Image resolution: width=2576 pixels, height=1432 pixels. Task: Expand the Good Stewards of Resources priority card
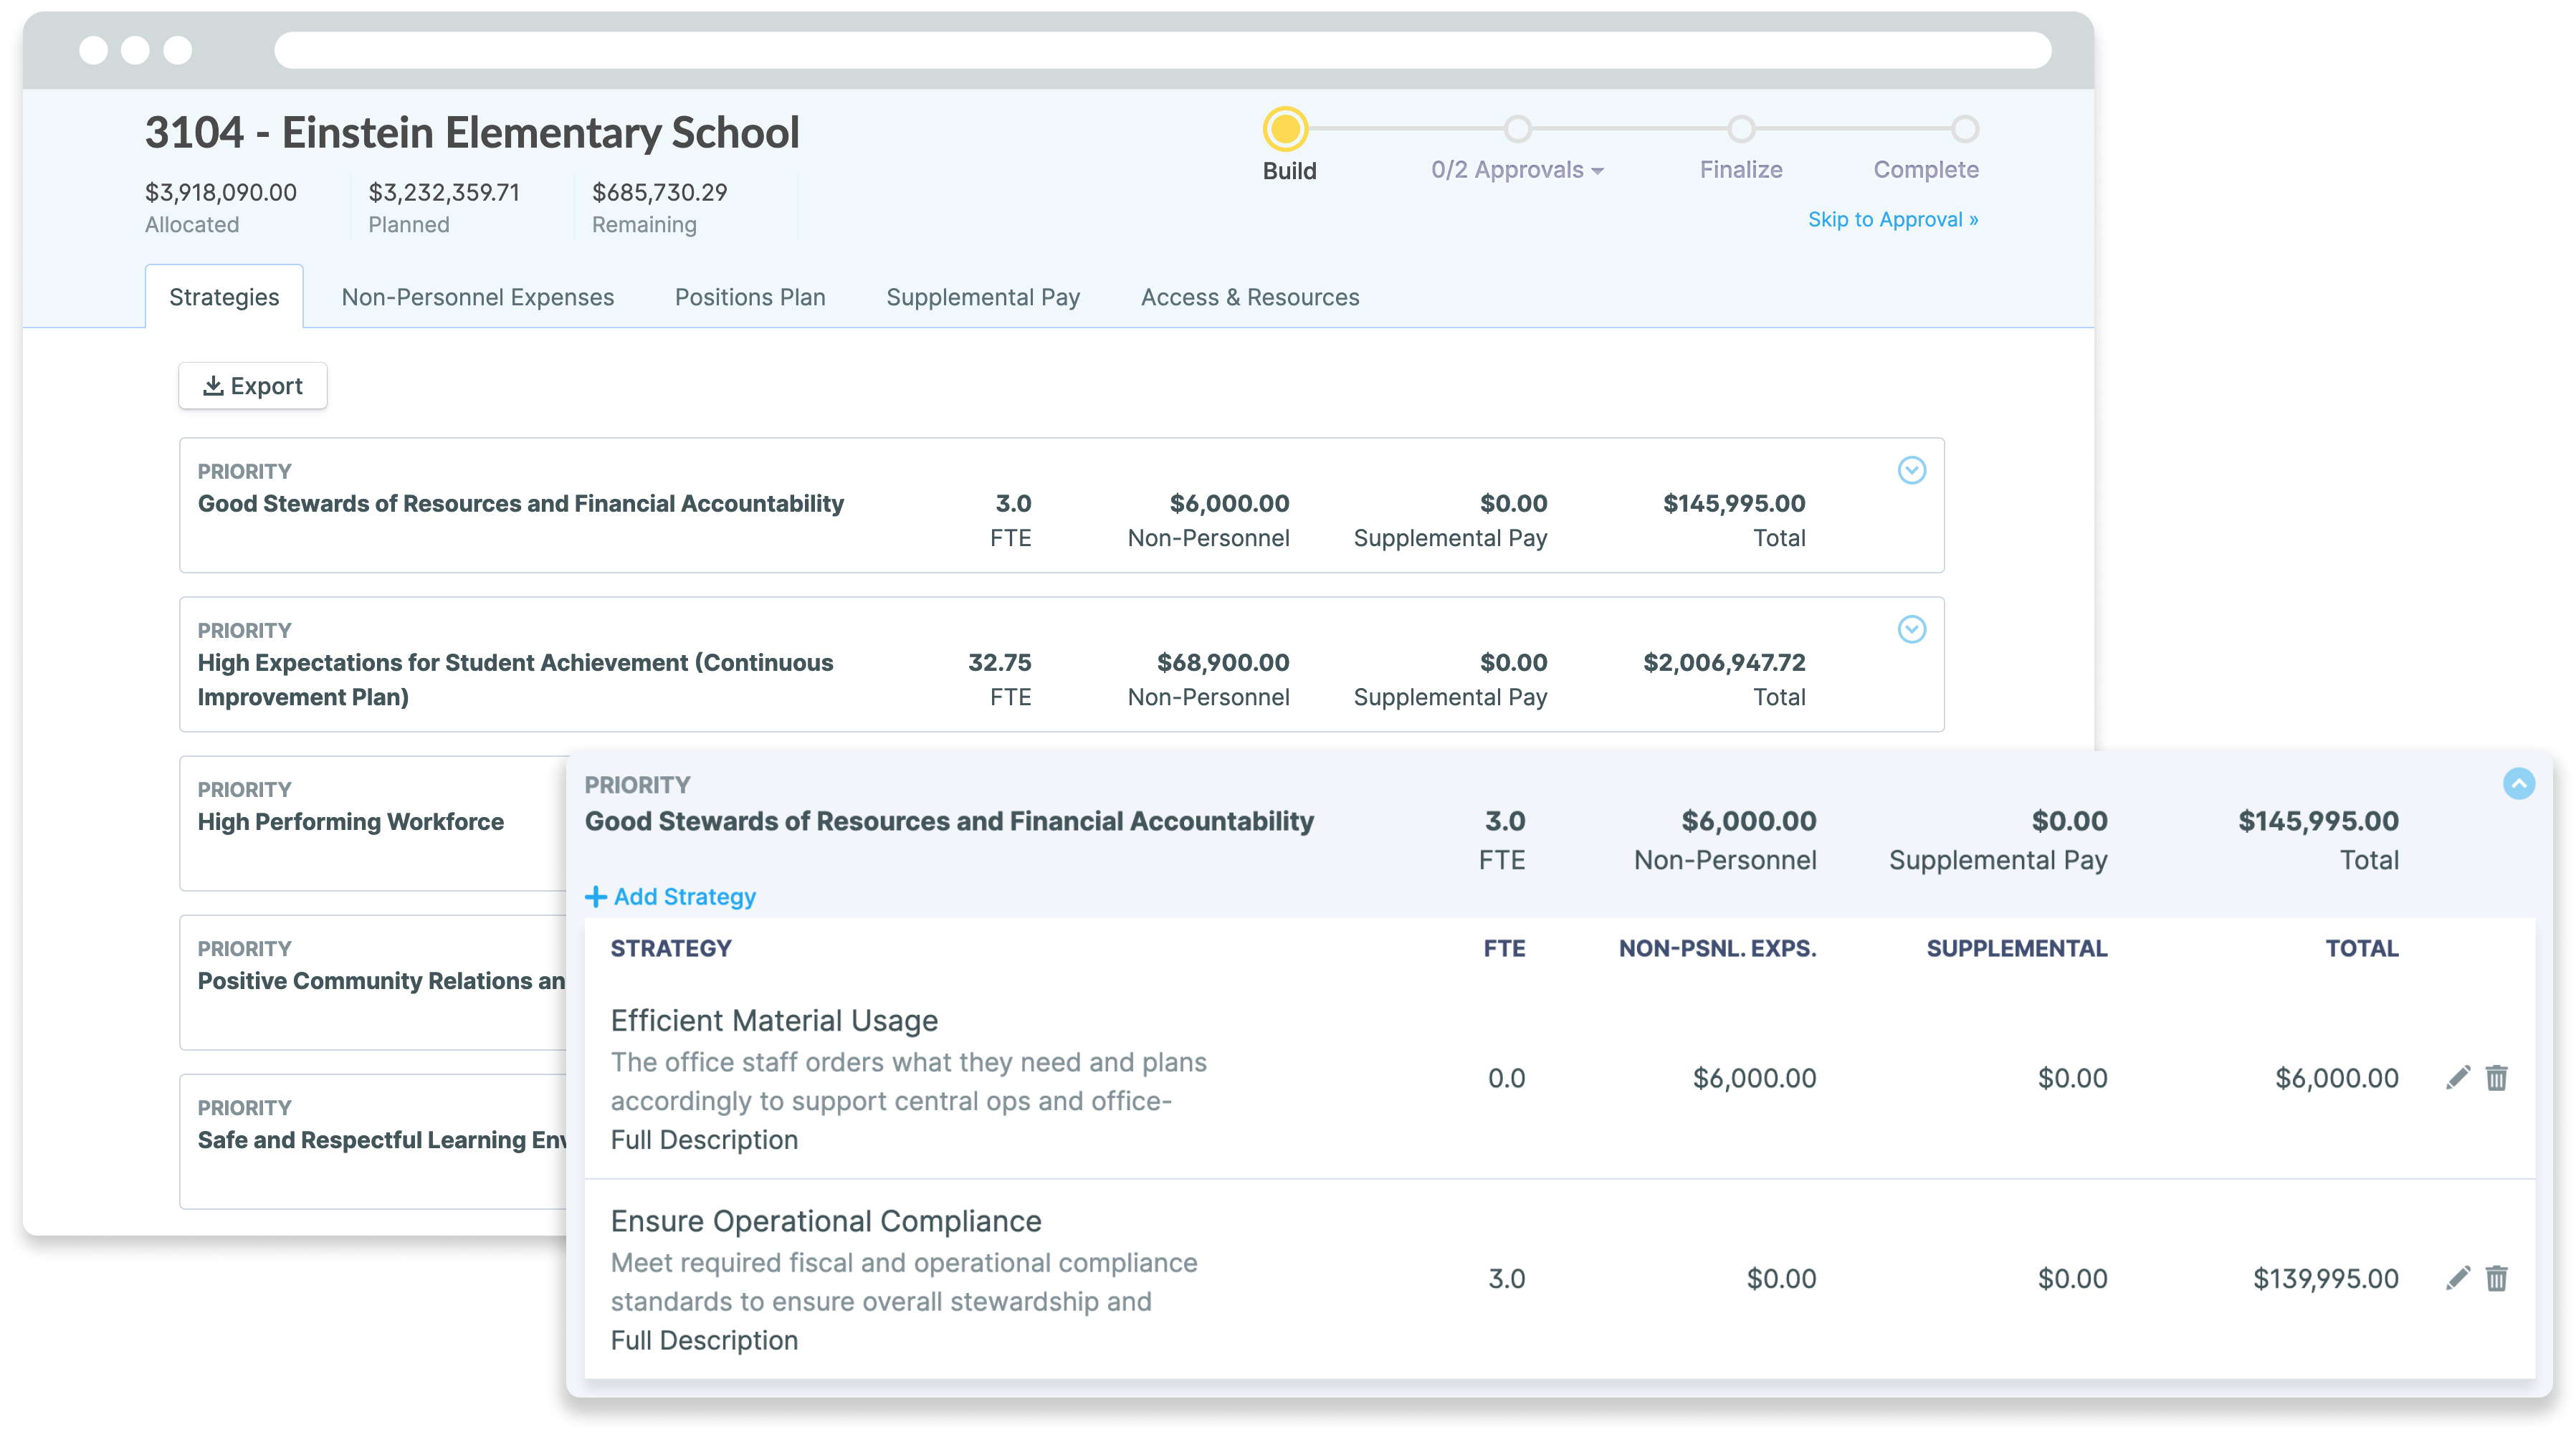[1911, 470]
